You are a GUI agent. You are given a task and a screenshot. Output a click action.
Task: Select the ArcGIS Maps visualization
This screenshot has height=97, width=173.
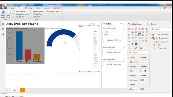click(132, 44)
